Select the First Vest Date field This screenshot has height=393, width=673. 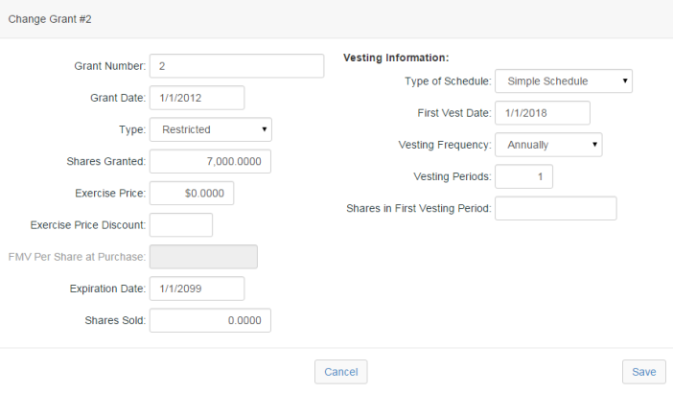coord(542,113)
